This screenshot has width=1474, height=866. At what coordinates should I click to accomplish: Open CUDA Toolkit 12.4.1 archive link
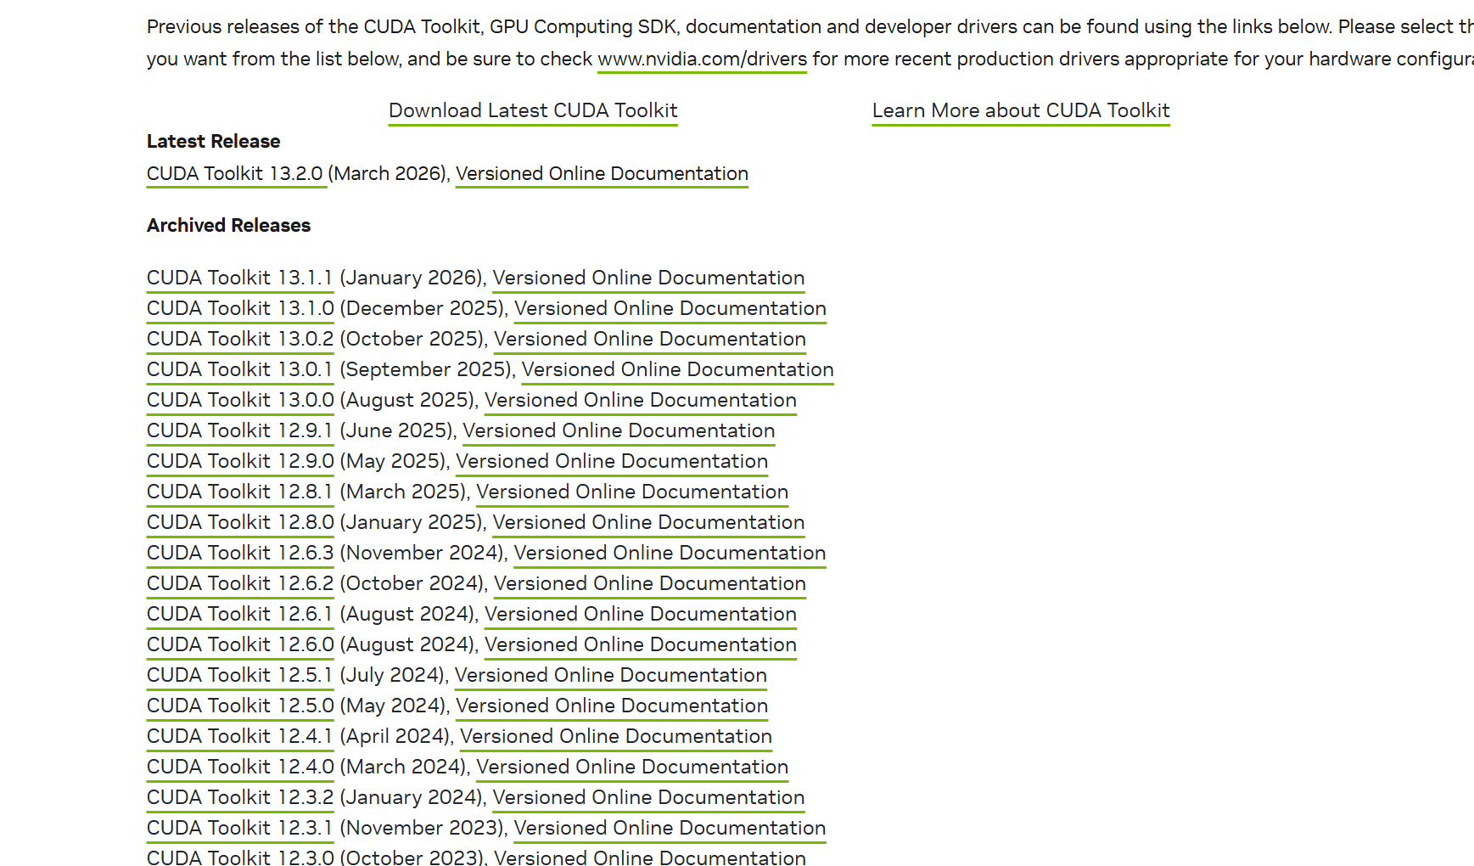pos(240,737)
